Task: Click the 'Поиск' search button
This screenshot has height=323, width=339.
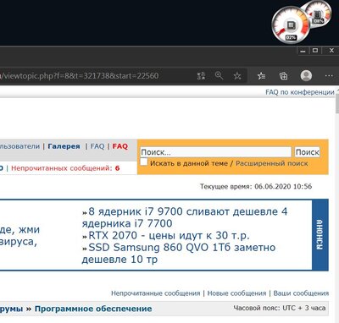Action: 307,152
